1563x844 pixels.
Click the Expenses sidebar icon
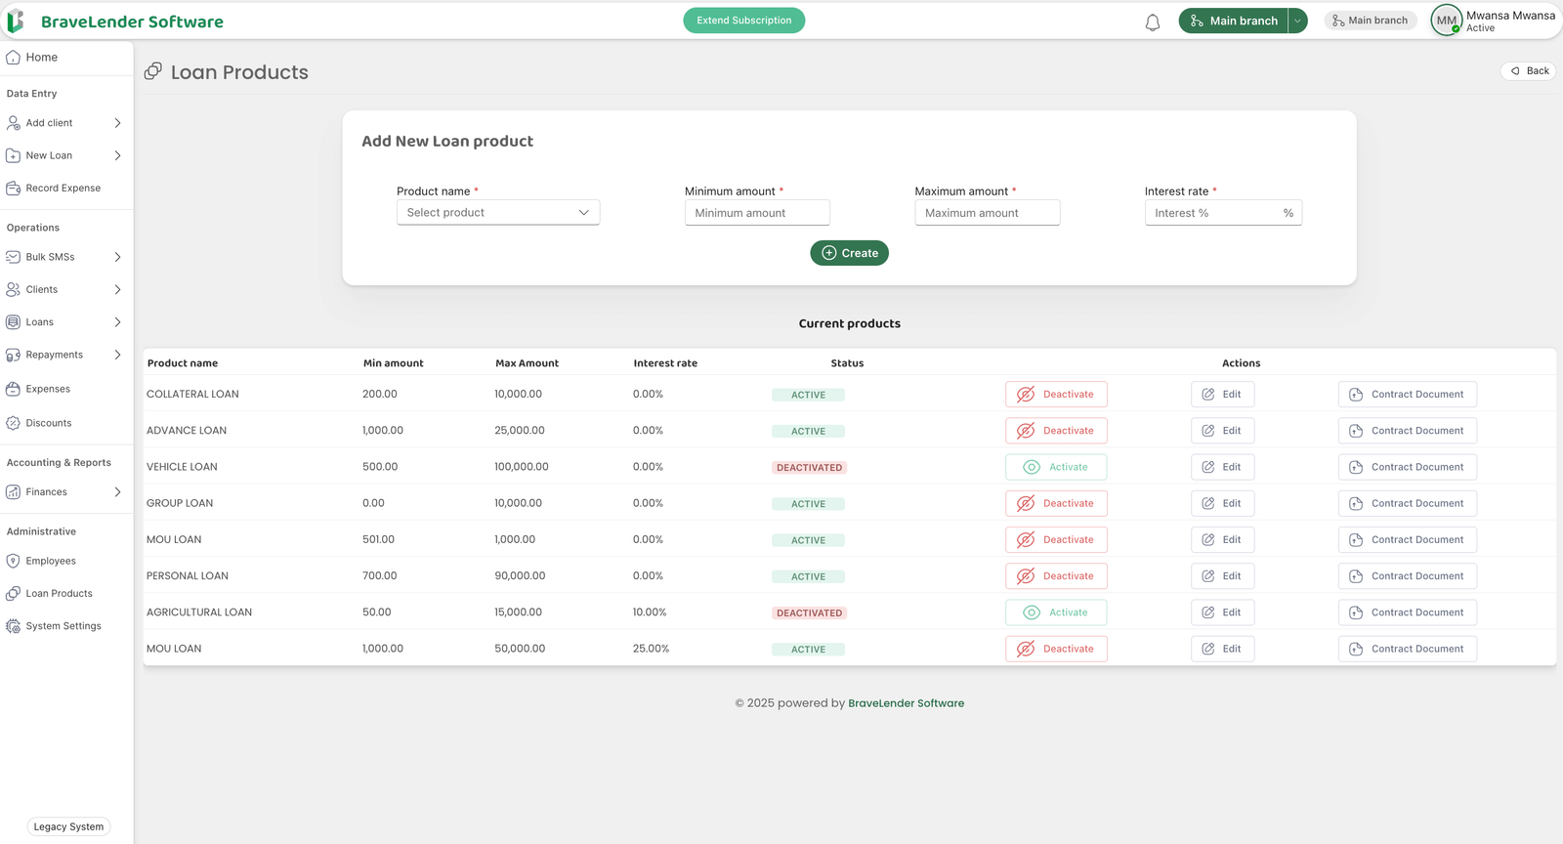(x=14, y=389)
